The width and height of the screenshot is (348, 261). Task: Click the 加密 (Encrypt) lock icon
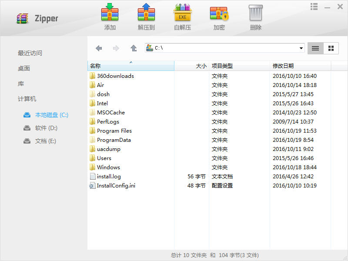tap(219, 13)
